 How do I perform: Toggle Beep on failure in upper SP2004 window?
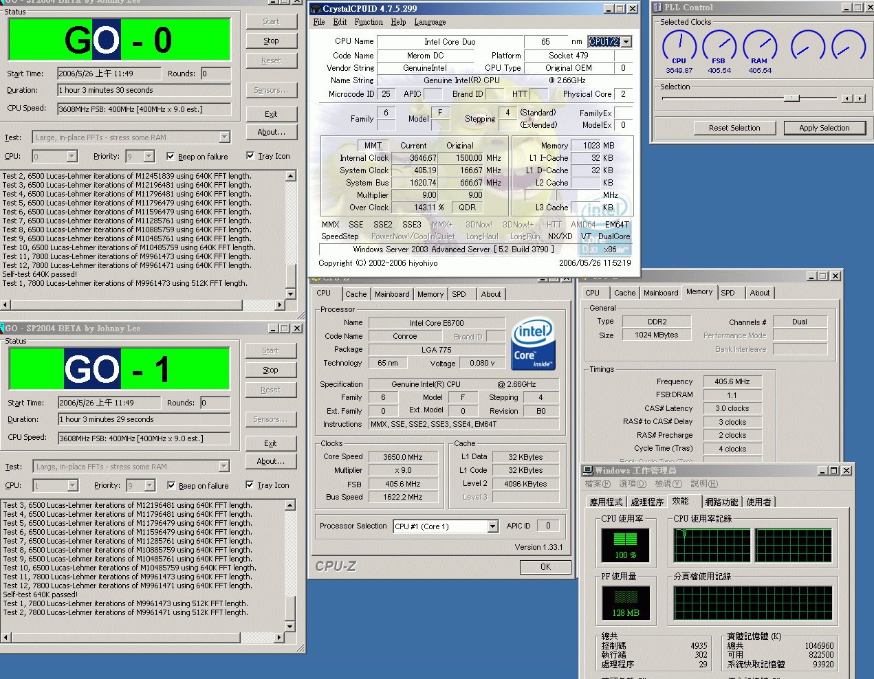(x=171, y=156)
